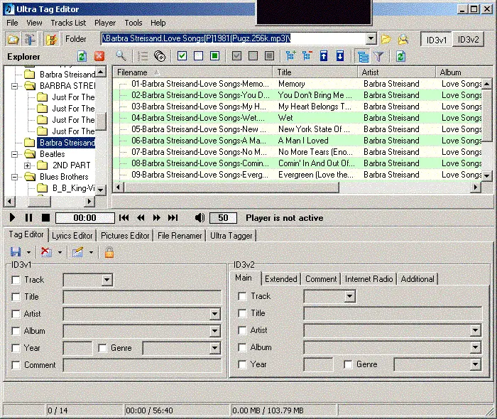Collapse the BARBRA STREI folder node
The width and height of the screenshot is (497, 419).
[15, 86]
